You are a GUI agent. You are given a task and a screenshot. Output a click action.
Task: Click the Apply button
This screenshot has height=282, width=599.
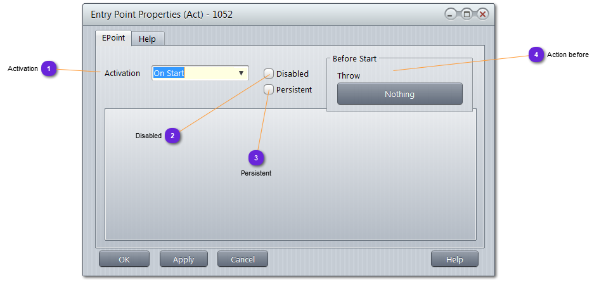coord(184,259)
